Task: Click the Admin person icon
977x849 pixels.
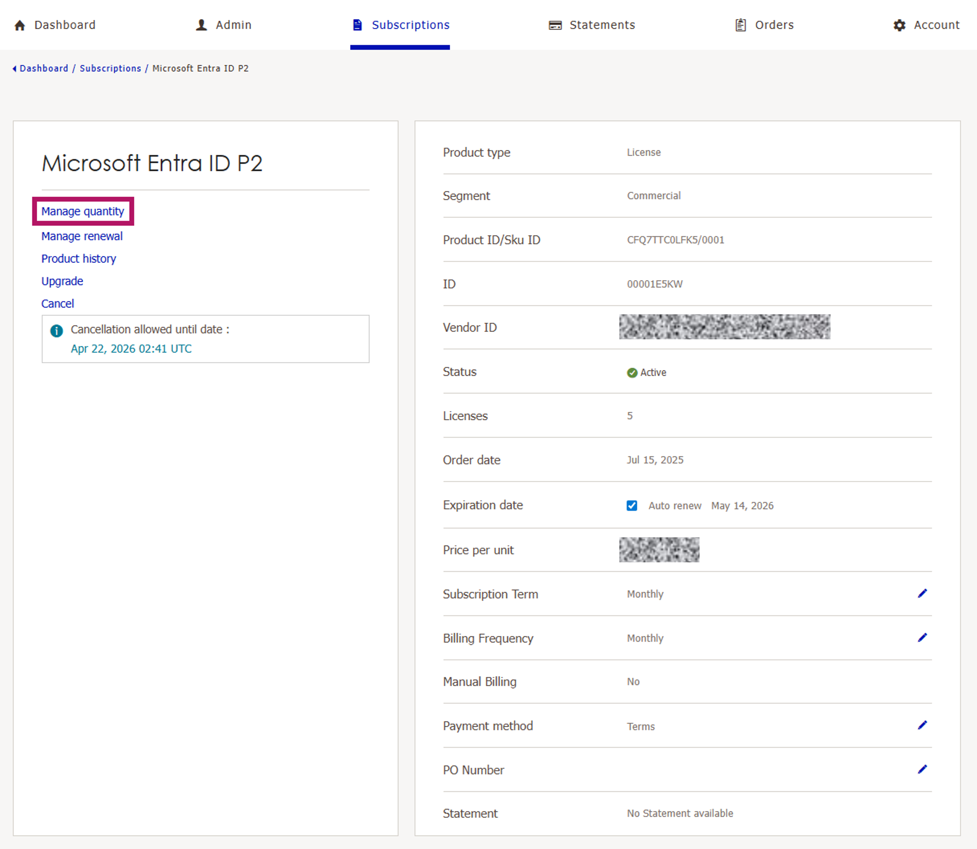Action: point(201,25)
